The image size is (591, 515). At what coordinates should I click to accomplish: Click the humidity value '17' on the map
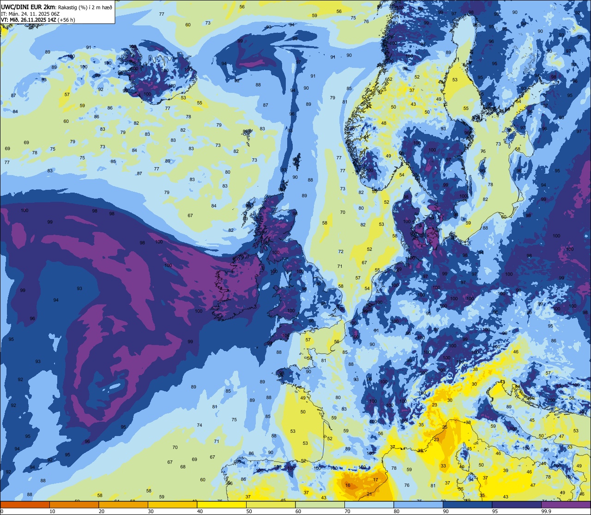point(376,480)
